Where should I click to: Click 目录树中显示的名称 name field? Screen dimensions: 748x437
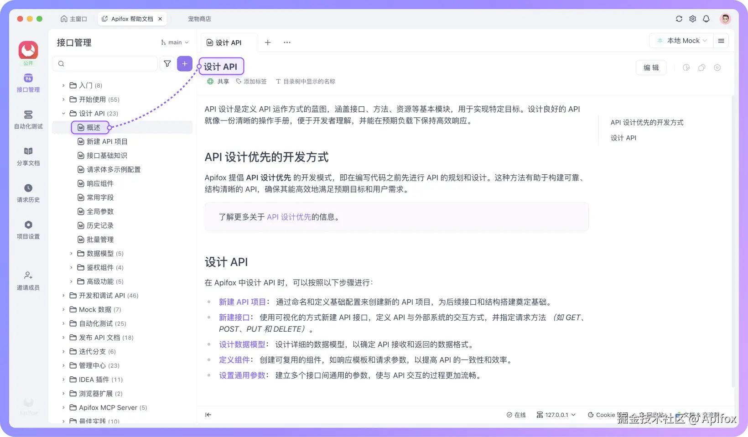[306, 81]
